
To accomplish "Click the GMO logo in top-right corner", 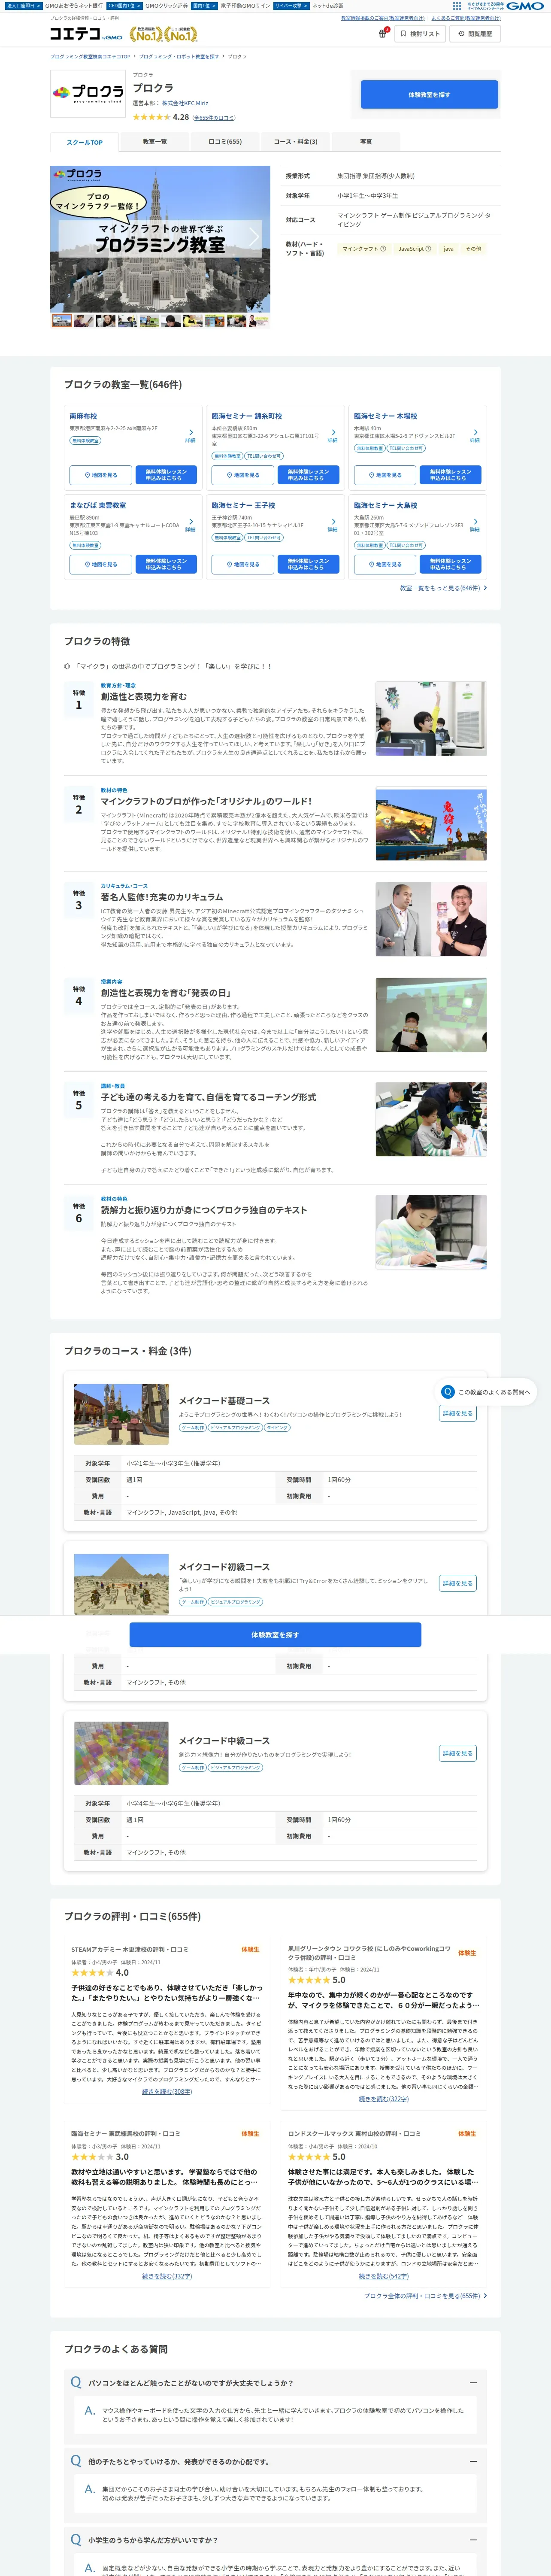I will click(x=524, y=6).
